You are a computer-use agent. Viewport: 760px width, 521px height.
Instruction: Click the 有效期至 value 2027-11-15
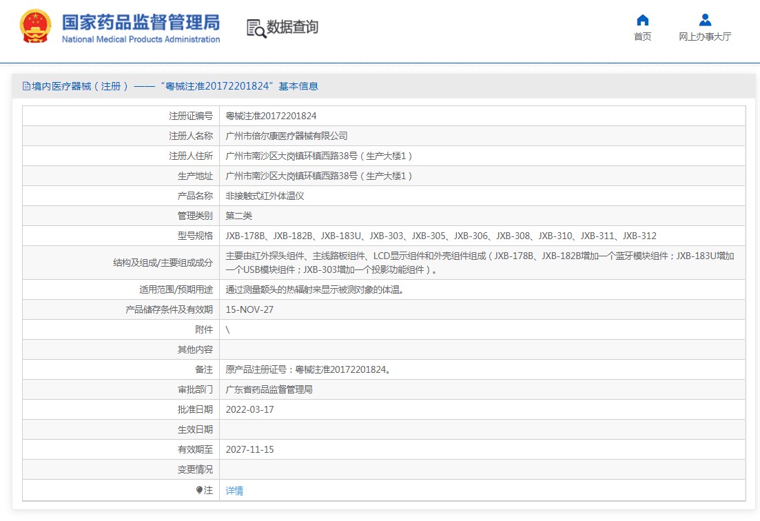click(x=249, y=449)
